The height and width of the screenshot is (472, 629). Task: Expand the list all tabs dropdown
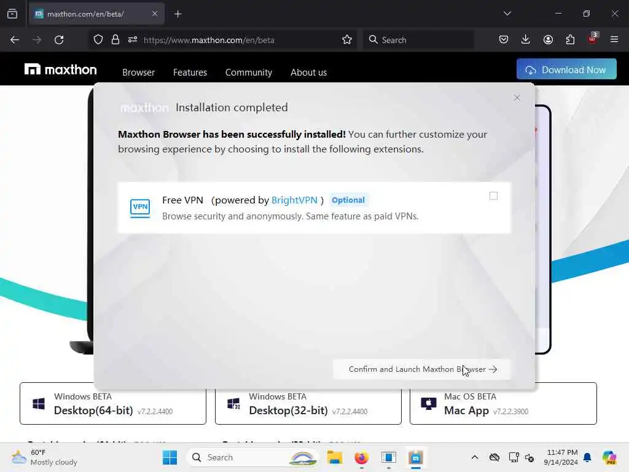(507, 14)
